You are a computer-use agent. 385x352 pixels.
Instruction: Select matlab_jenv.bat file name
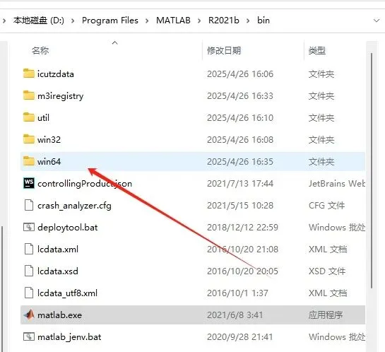click(x=69, y=337)
